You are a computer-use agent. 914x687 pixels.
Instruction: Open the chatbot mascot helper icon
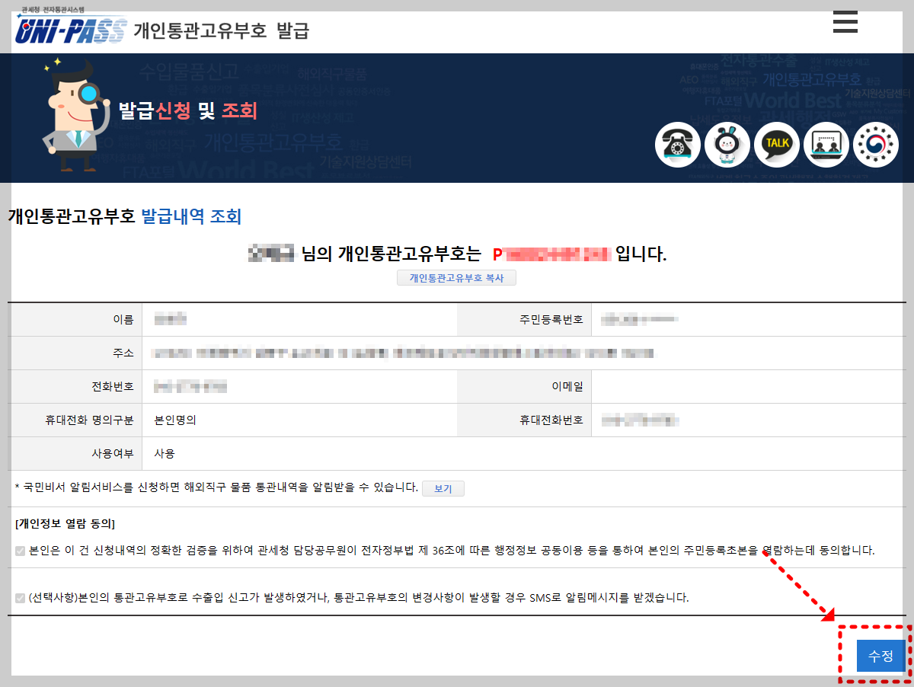pyautogui.click(x=727, y=145)
